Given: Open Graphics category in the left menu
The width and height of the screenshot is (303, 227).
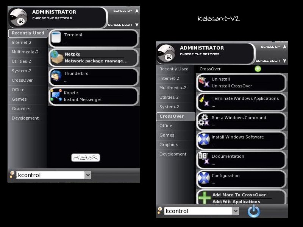Looking at the screenshot, I should [27, 109].
